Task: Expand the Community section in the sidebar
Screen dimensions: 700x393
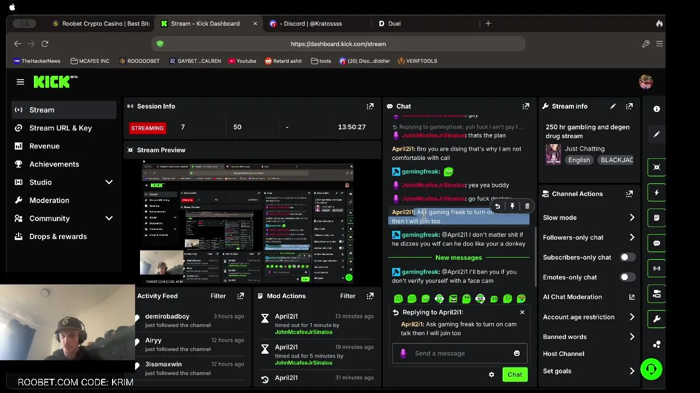Action: coord(109,218)
